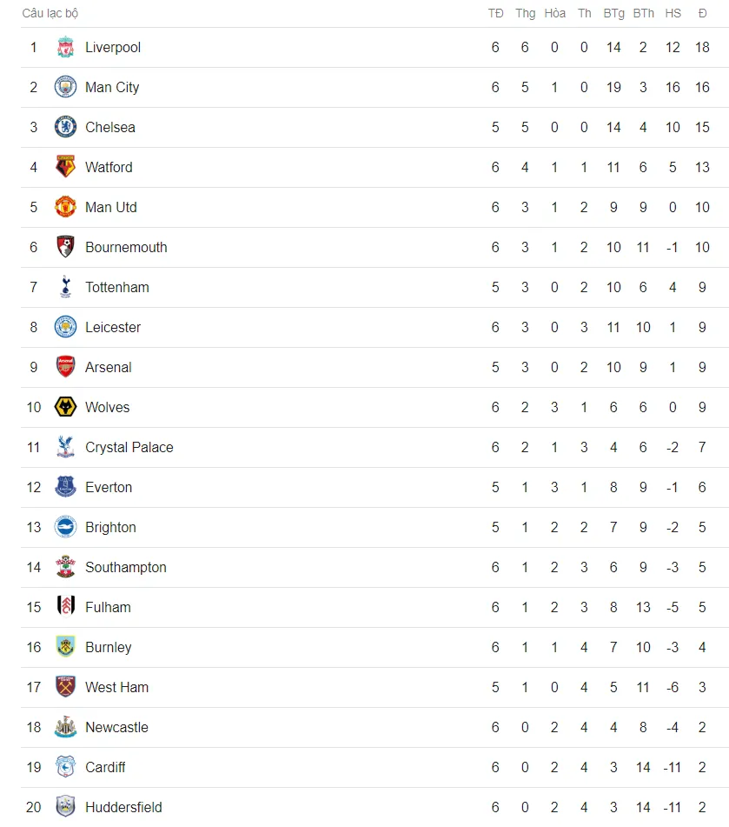This screenshot has width=729, height=827.
Task: Click the Wolves club crest
Action: tap(65, 407)
